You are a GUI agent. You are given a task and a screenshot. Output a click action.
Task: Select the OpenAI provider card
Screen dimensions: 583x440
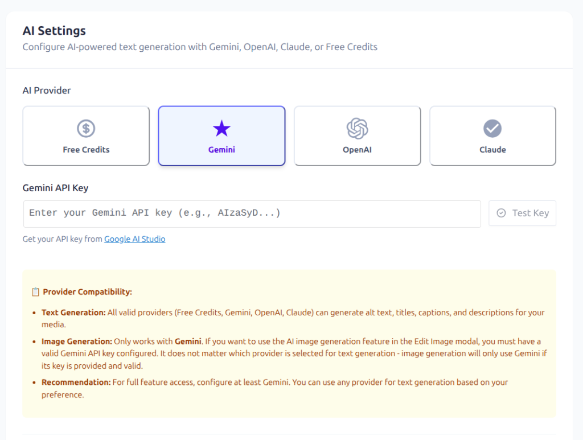pos(357,135)
